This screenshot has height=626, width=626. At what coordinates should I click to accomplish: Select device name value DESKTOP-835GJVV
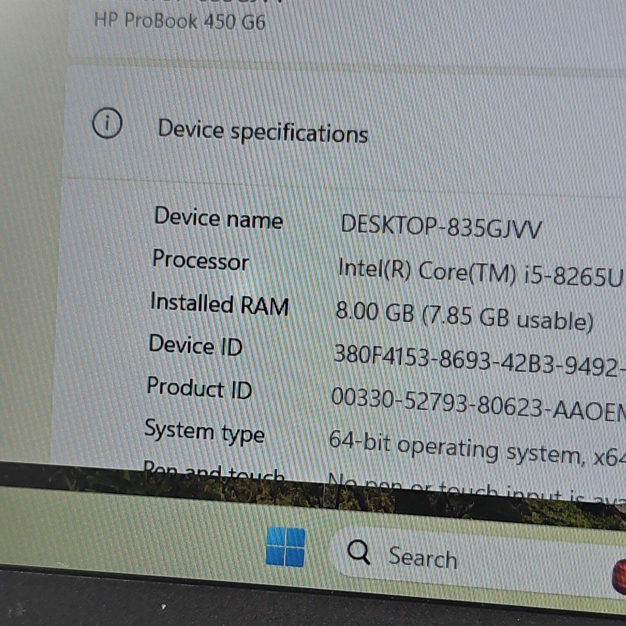coord(441,227)
